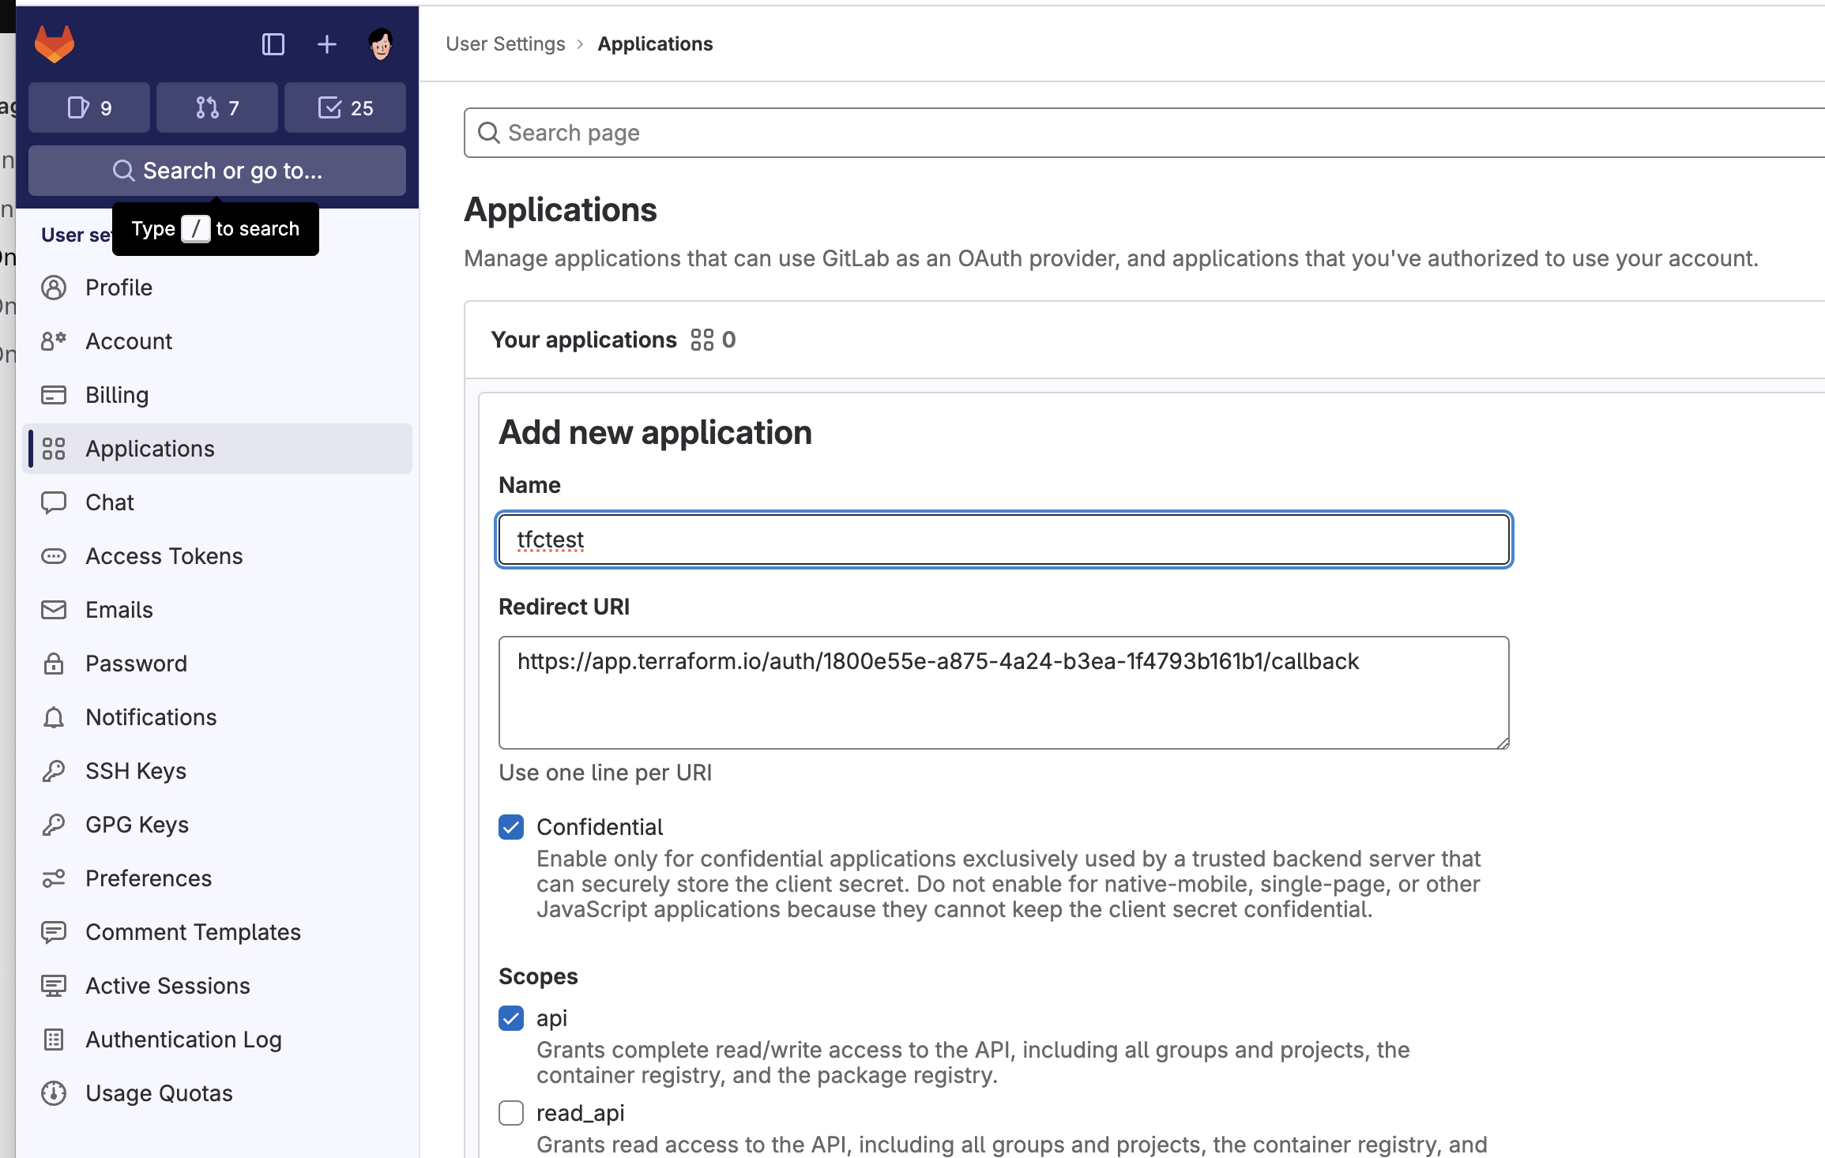
Task: Click the Password lock icon
Action: tap(54, 664)
